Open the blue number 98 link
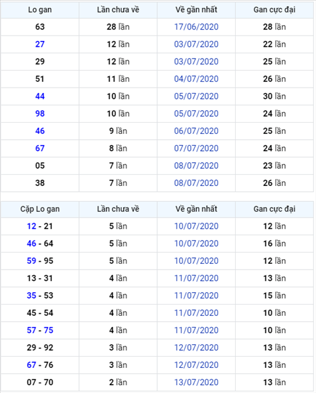This screenshot has height=393, width=316. (39, 113)
